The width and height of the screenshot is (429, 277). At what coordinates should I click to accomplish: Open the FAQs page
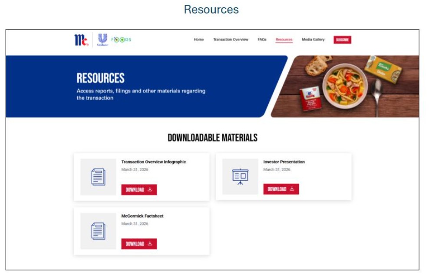[x=262, y=40]
